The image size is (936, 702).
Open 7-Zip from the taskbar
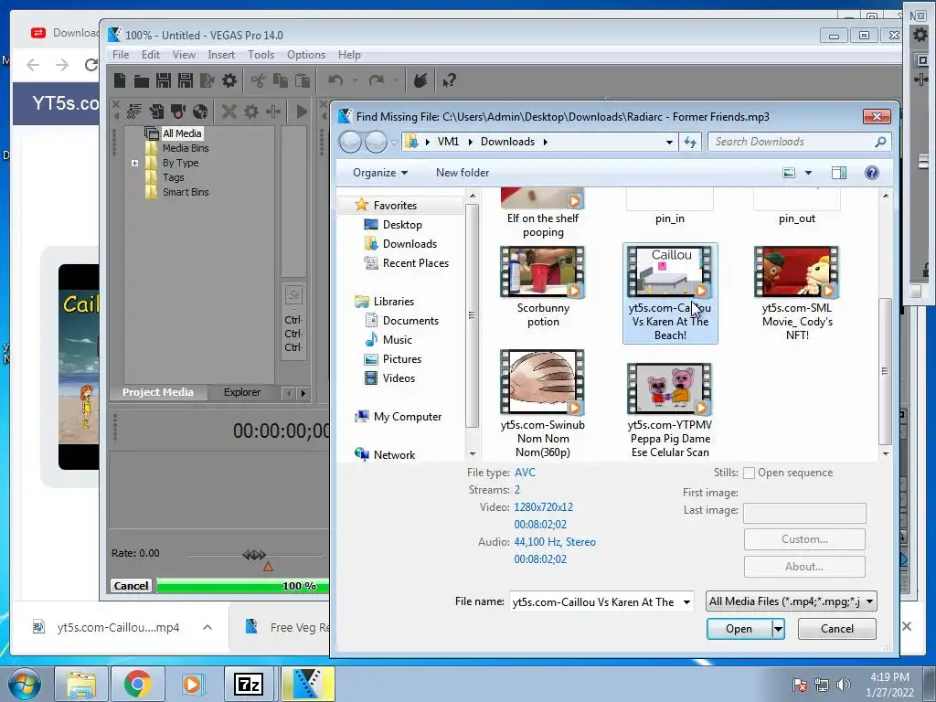click(249, 684)
